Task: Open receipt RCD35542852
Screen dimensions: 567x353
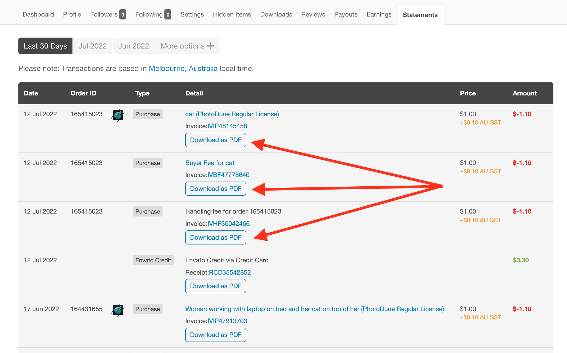Action: click(229, 272)
